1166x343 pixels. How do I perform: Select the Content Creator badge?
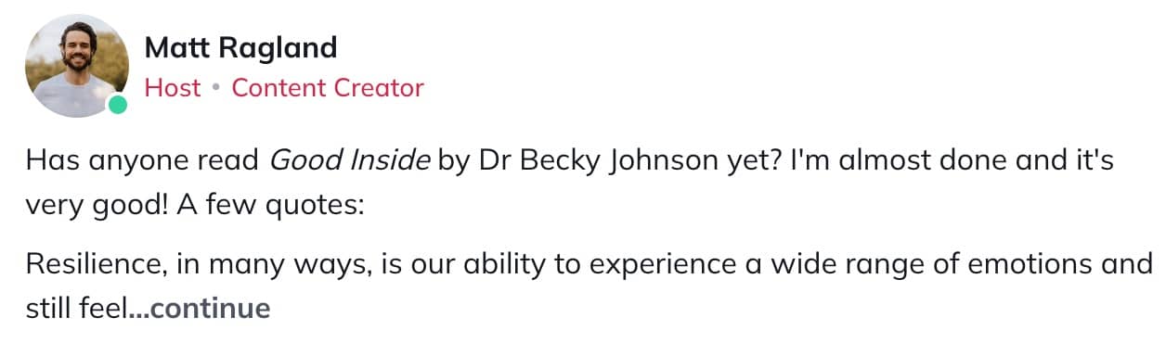point(328,88)
